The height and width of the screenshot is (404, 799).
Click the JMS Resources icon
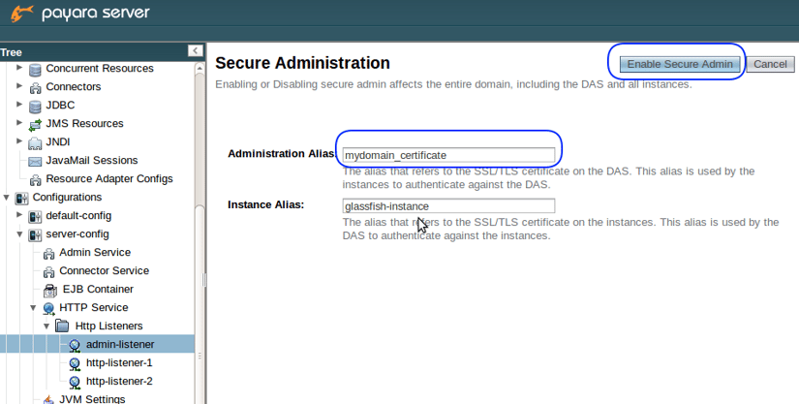pyautogui.click(x=35, y=124)
